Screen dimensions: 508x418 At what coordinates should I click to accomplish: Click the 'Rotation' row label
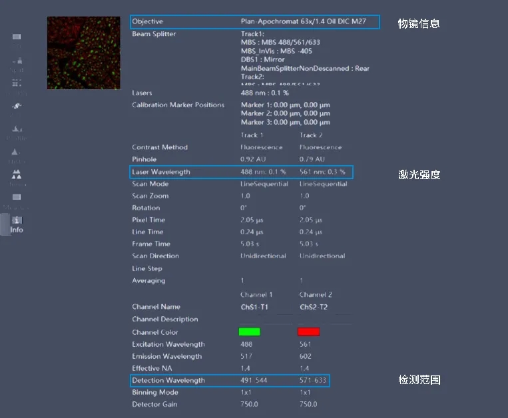point(146,208)
